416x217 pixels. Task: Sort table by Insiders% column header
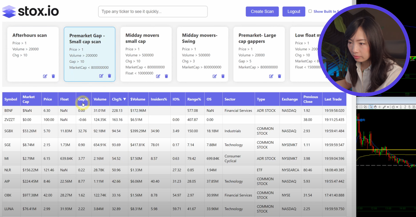pos(159,99)
